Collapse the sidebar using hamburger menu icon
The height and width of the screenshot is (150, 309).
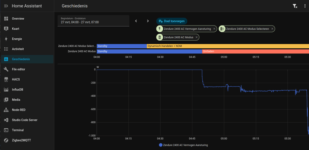point(6,6)
